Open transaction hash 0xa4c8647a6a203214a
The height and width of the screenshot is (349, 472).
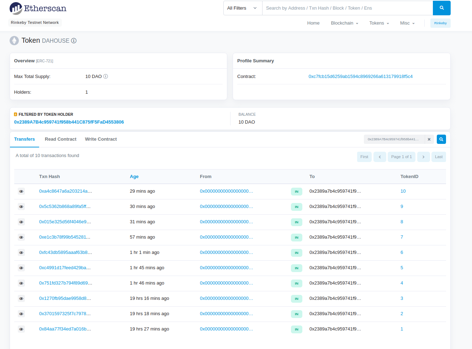tap(65, 191)
